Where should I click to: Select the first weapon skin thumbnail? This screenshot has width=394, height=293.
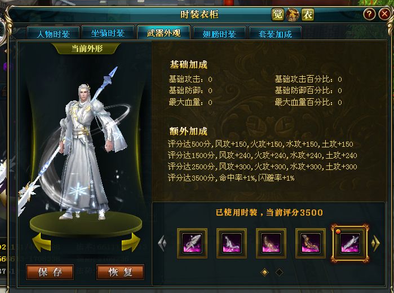coord(192,243)
